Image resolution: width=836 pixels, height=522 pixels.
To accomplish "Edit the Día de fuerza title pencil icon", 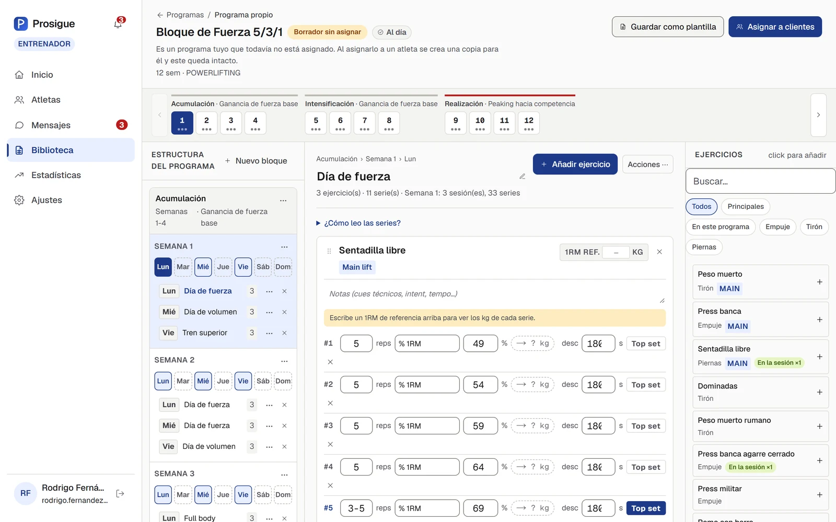I will tap(522, 176).
